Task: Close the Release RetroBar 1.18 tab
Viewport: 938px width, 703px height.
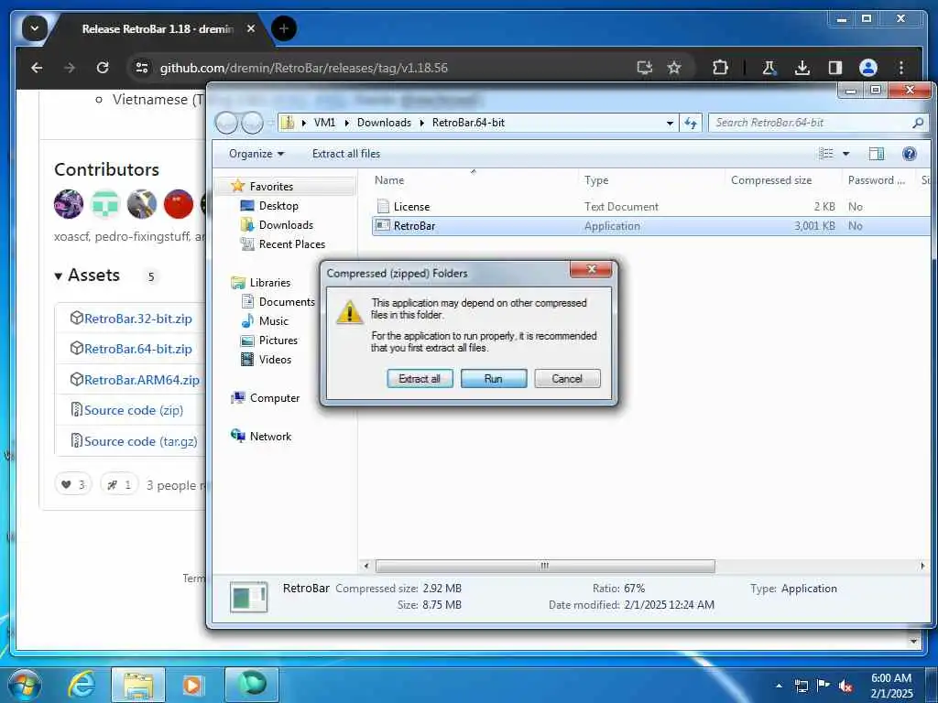Action: 251,28
